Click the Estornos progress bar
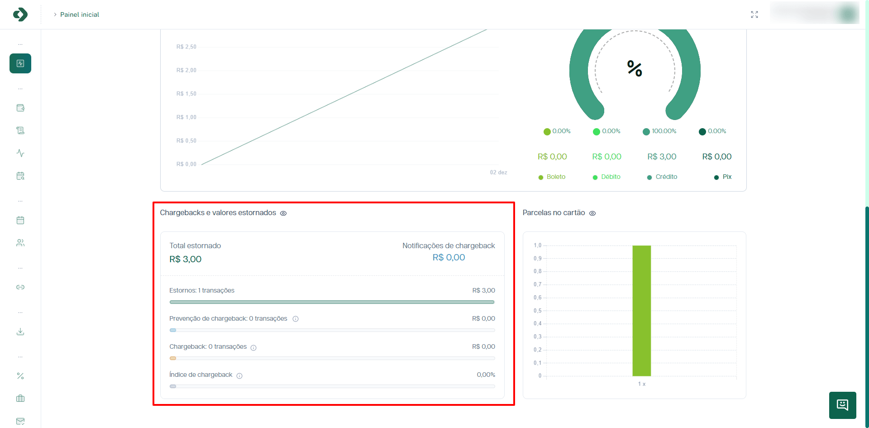Image resolution: width=869 pixels, height=428 pixels. (332, 302)
